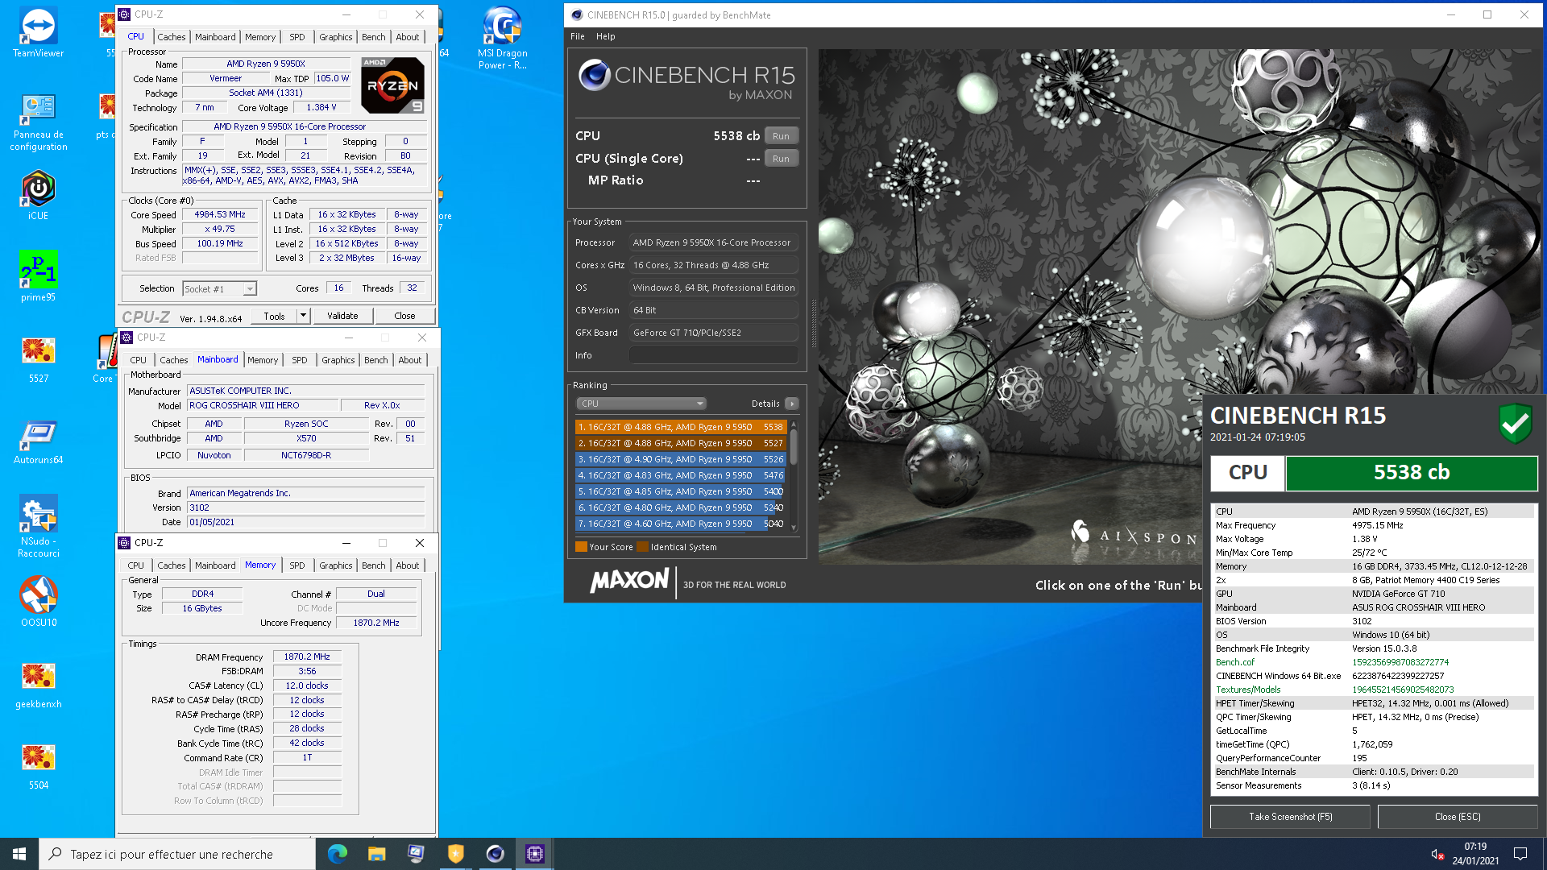
Task: Launch Autoruns64 desktop shortcut
Action: (x=38, y=441)
